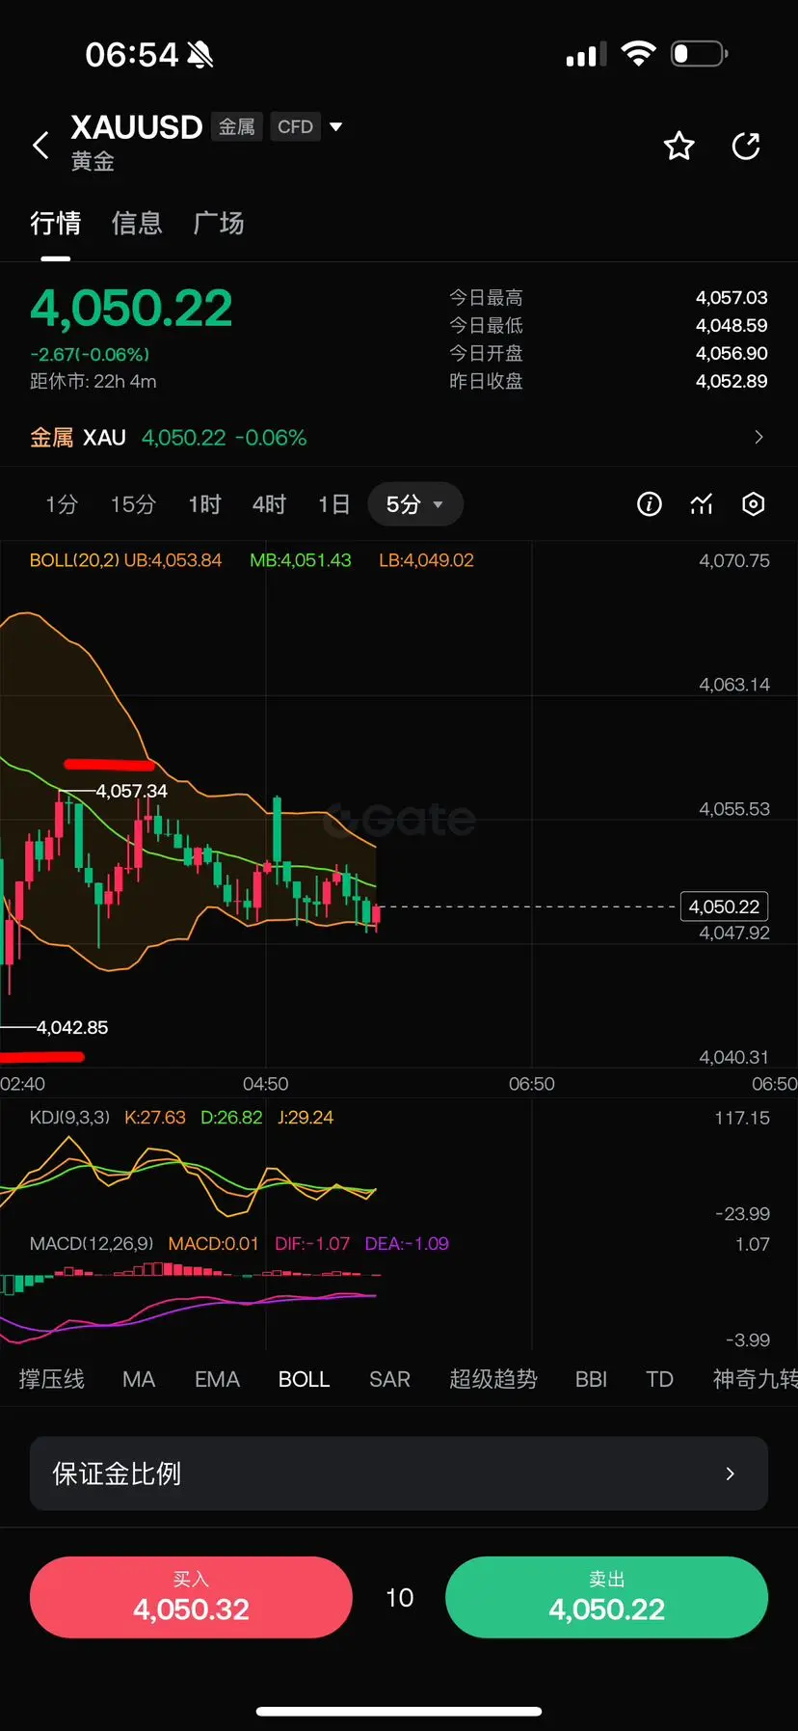Screen dimensions: 798x1731
Task: Tap the current price tag 4,050.22 on axis
Action: (724, 906)
